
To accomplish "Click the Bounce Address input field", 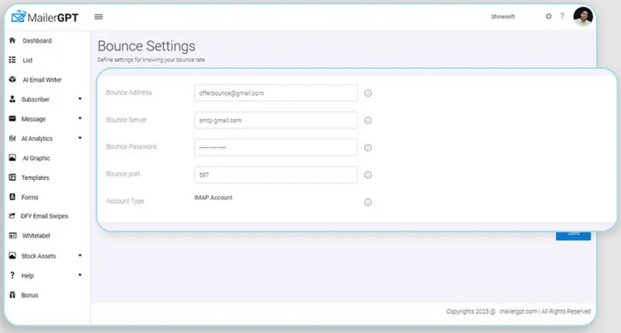I will point(276,93).
